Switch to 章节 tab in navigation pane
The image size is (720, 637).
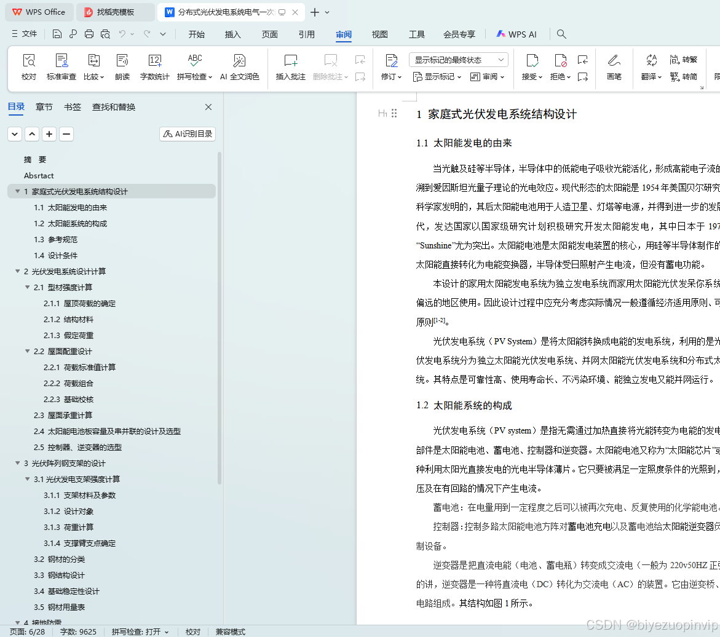coord(44,107)
